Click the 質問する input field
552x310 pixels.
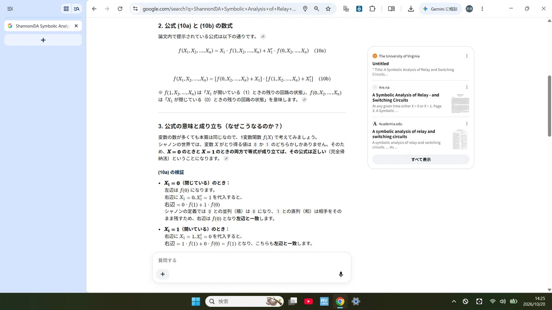coord(252,260)
